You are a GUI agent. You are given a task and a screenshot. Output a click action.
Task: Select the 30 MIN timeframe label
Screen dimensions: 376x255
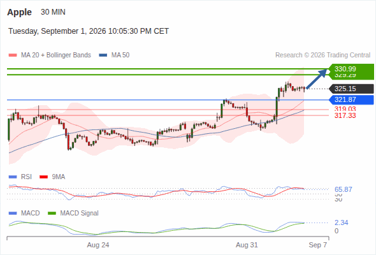tap(53, 12)
